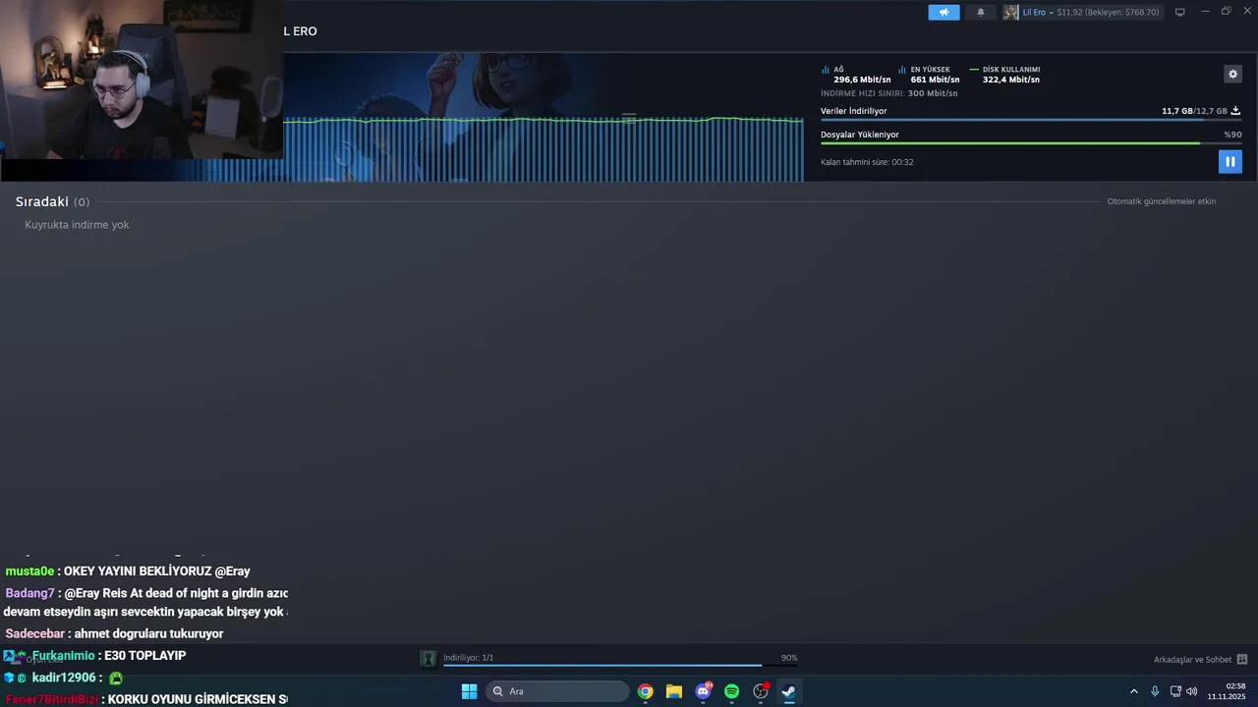Click the DİSK KULLANIMI legend entry

1004,75
